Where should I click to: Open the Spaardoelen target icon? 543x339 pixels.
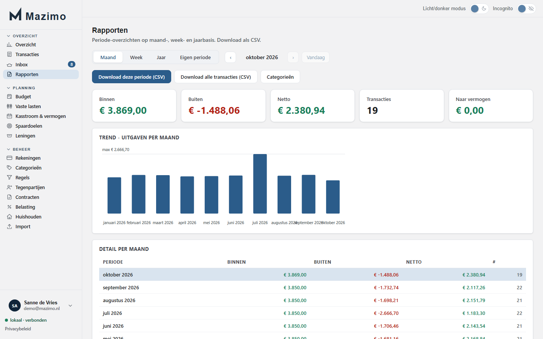[x=9, y=126]
